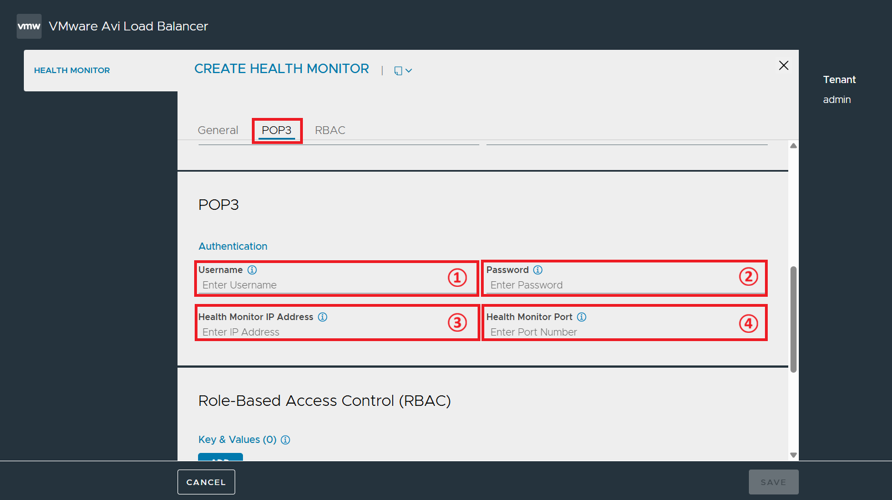The height and width of the screenshot is (500, 892).
Task: Show info for Health Monitor IP Address
Action: coord(322,317)
